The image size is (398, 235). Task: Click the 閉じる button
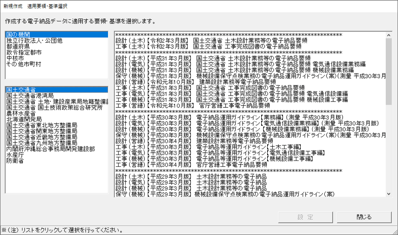[364, 217]
